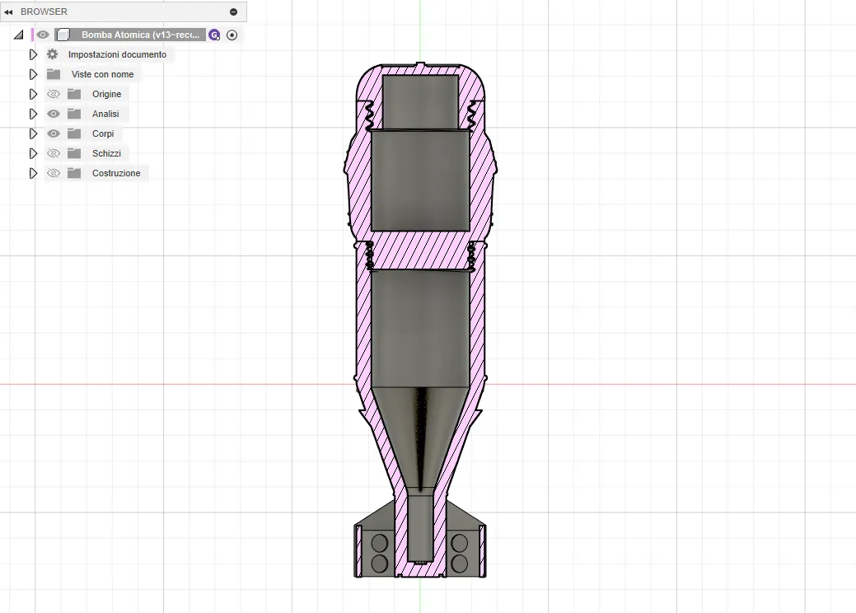856x613 pixels.
Task: Expand the Analisi folder
Action: coord(33,114)
